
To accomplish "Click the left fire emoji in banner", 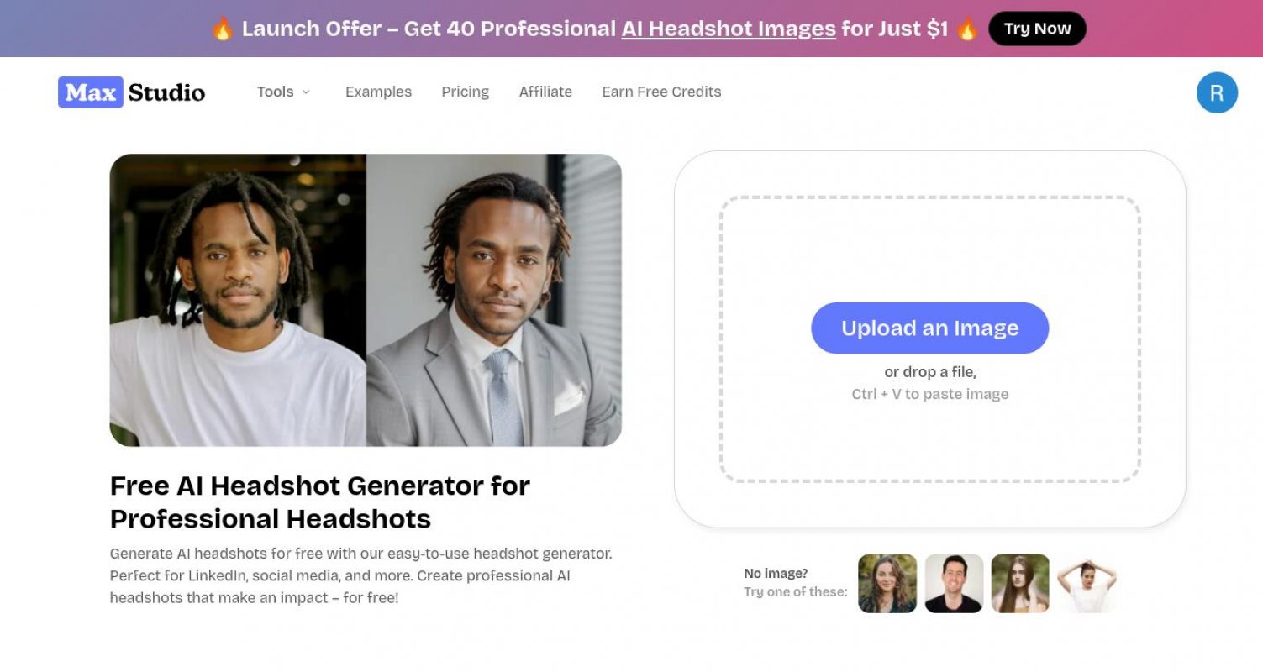I will (222, 29).
